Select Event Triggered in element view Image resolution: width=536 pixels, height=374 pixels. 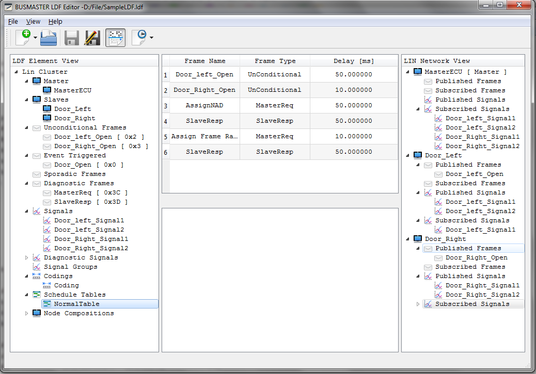(75, 155)
